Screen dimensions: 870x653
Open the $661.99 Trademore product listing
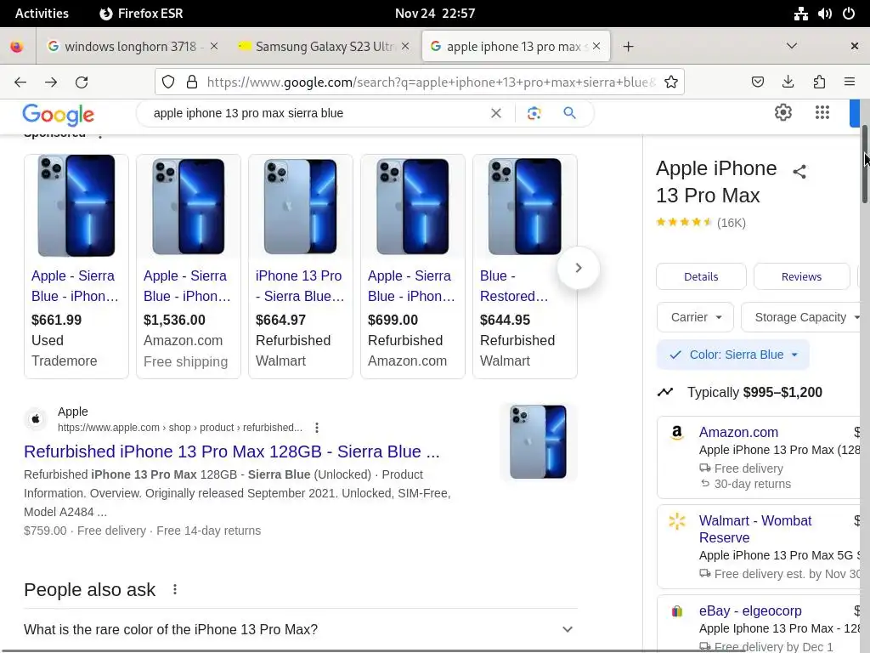coord(76,266)
